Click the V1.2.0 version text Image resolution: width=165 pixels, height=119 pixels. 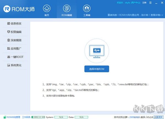(150, 117)
